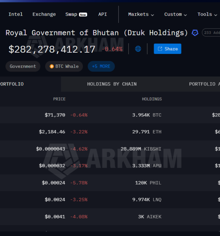The image size is (220, 236).
Task: Sort by the PRICE column header
Action: click(59, 99)
